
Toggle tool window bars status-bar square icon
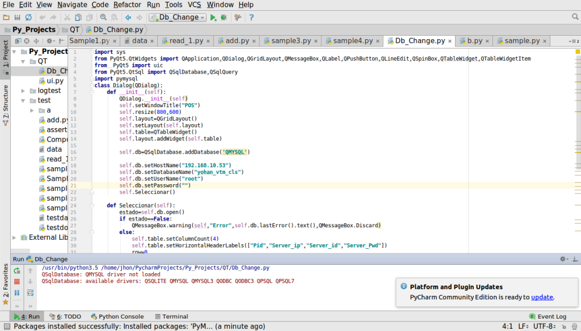(x=7, y=326)
